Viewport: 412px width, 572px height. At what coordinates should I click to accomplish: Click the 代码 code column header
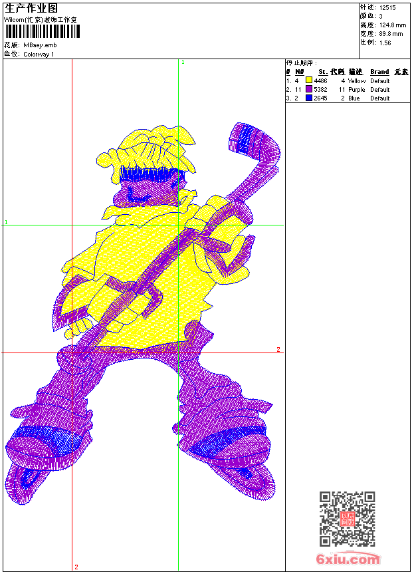pos(338,72)
